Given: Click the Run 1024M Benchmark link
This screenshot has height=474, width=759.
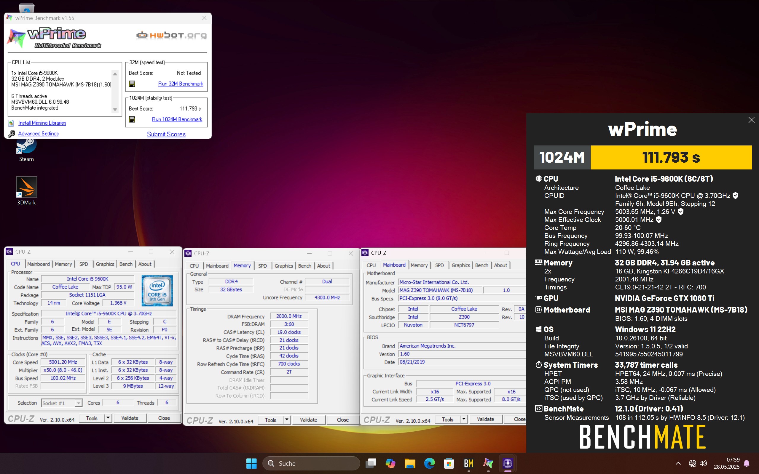Looking at the screenshot, I should click(177, 119).
